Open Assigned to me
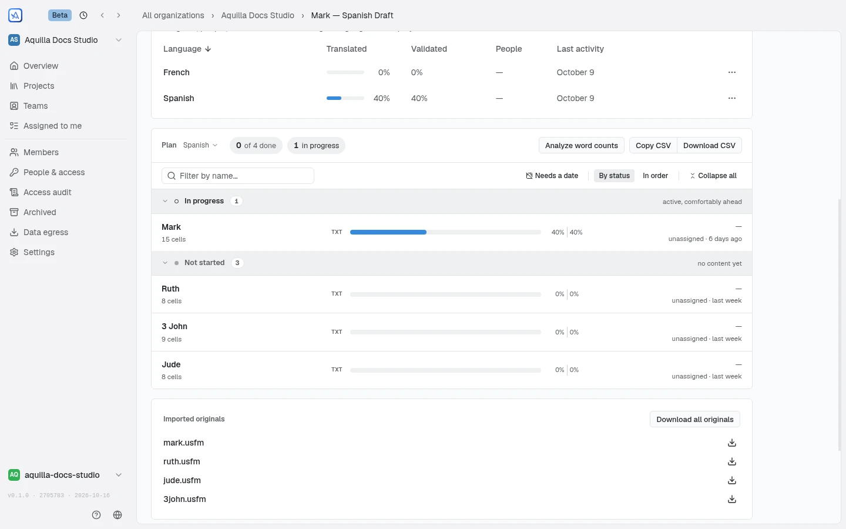Screen dimensions: 846x529 (66, 126)
